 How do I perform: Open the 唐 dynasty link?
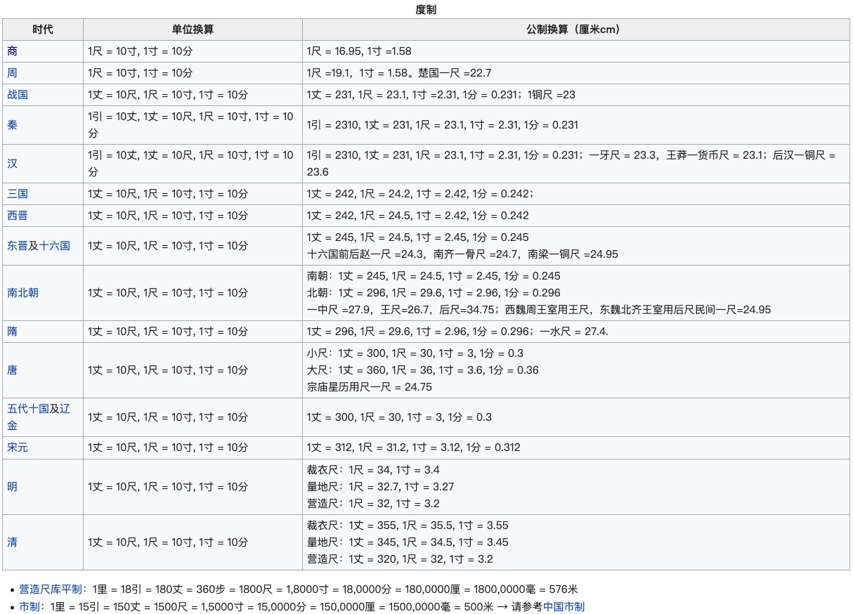click(x=13, y=370)
